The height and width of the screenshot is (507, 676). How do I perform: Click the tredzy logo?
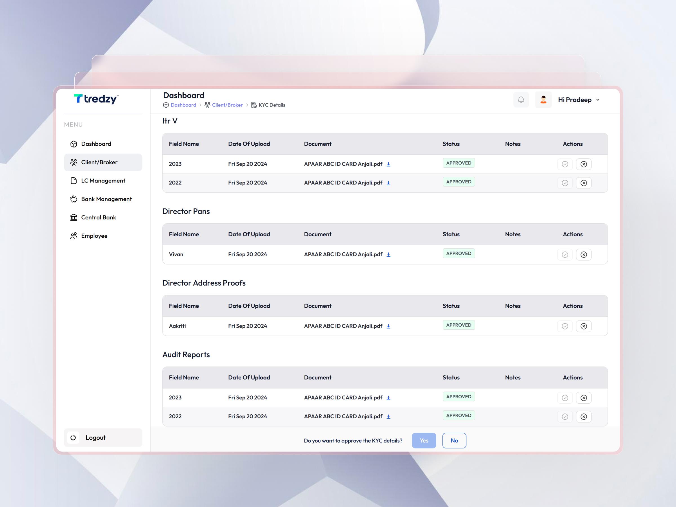click(x=95, y=99)
